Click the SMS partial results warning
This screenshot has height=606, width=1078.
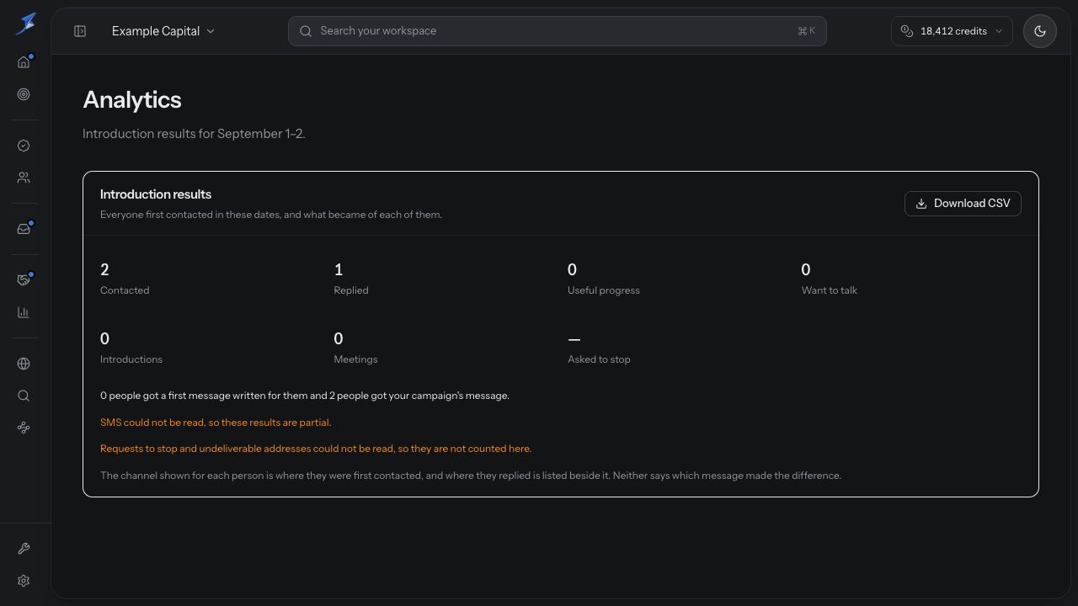[216, 423]
